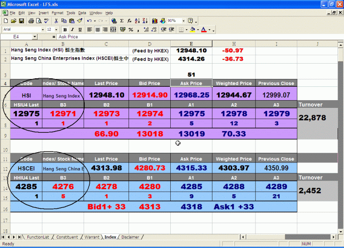
Task: Open the 90% zoom dropdown
Action: pyautogui.click(x=184, y=21)
